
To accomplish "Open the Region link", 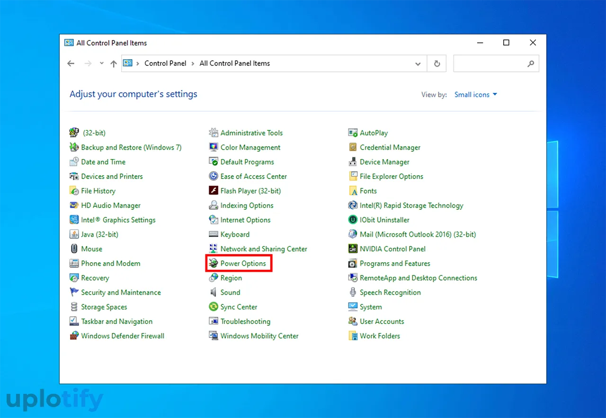I will coord(231,278).
